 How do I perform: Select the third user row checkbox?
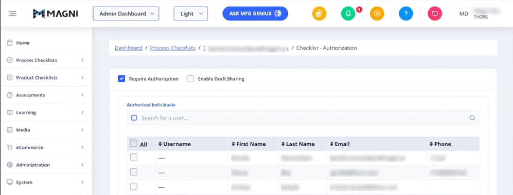pos(133,186)
